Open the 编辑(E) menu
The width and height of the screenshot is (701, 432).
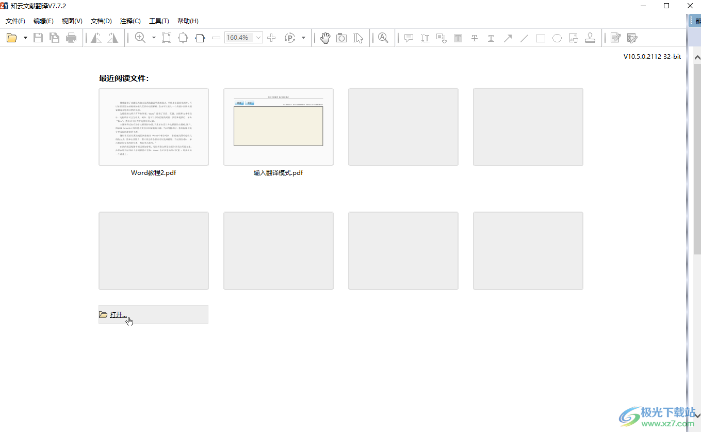click(x=43, y=21)
